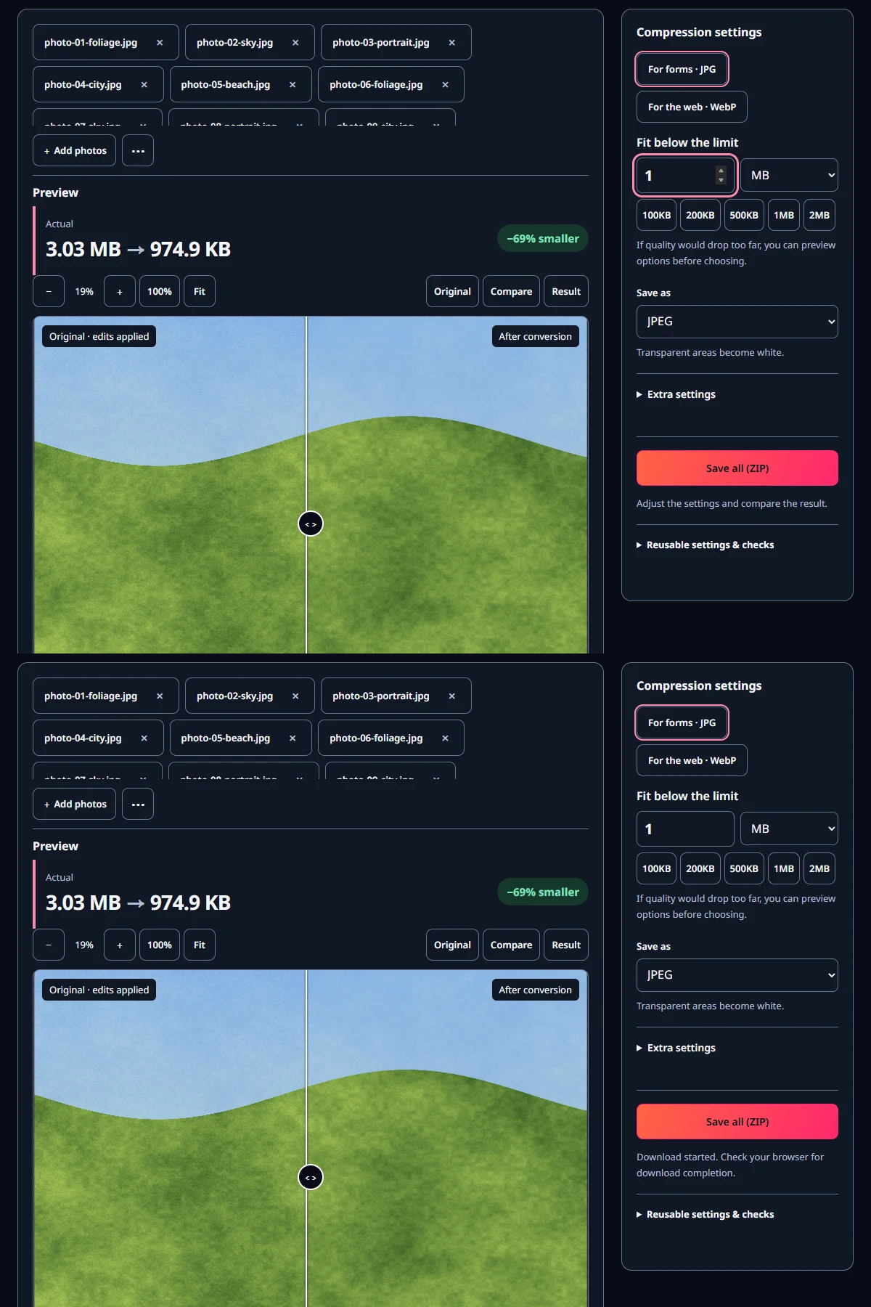Pick the 2MB limit in the lower settings
871x1307 pixels.
[819, 869]
